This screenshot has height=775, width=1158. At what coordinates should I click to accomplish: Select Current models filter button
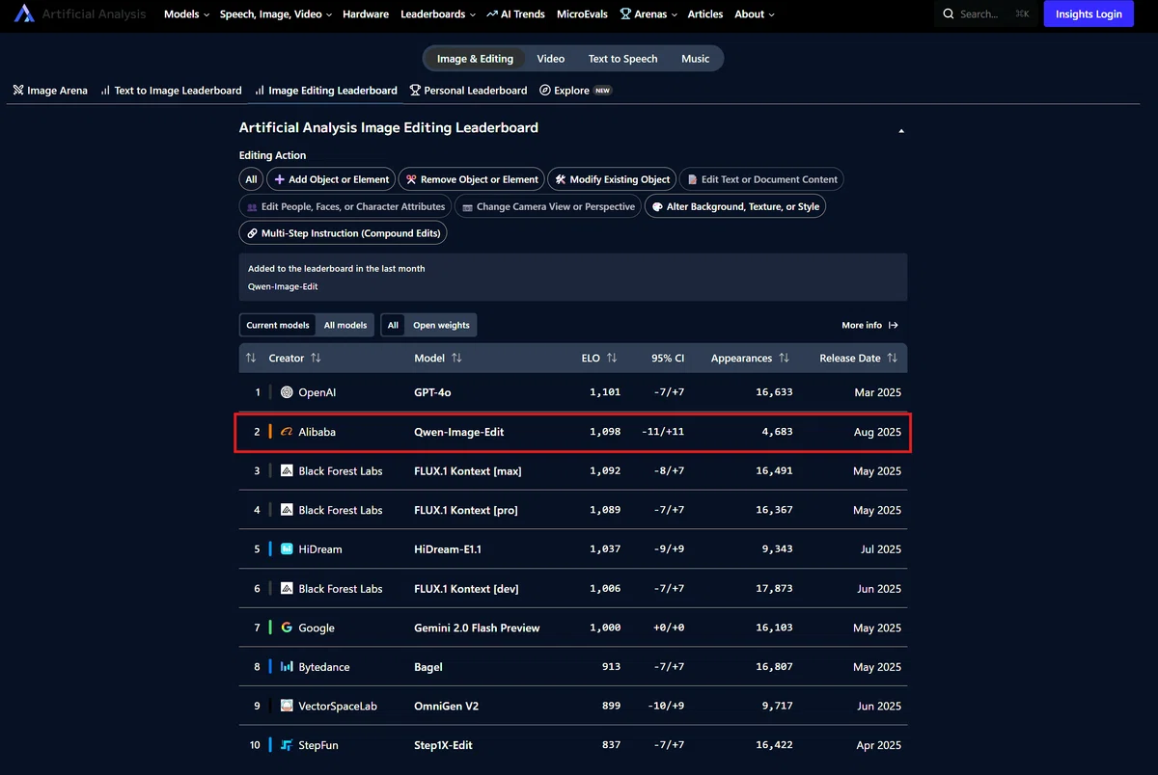[278, 326]
